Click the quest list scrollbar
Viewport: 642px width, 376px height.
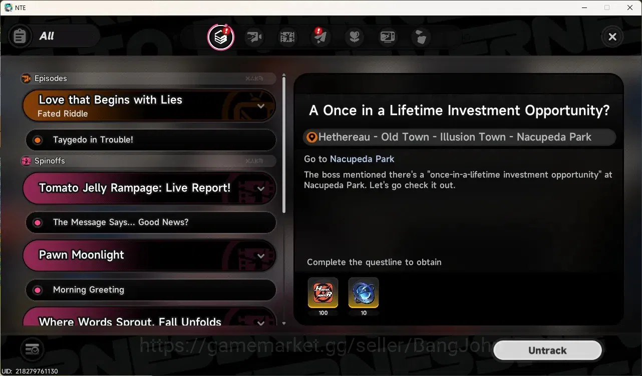[284, 145]
